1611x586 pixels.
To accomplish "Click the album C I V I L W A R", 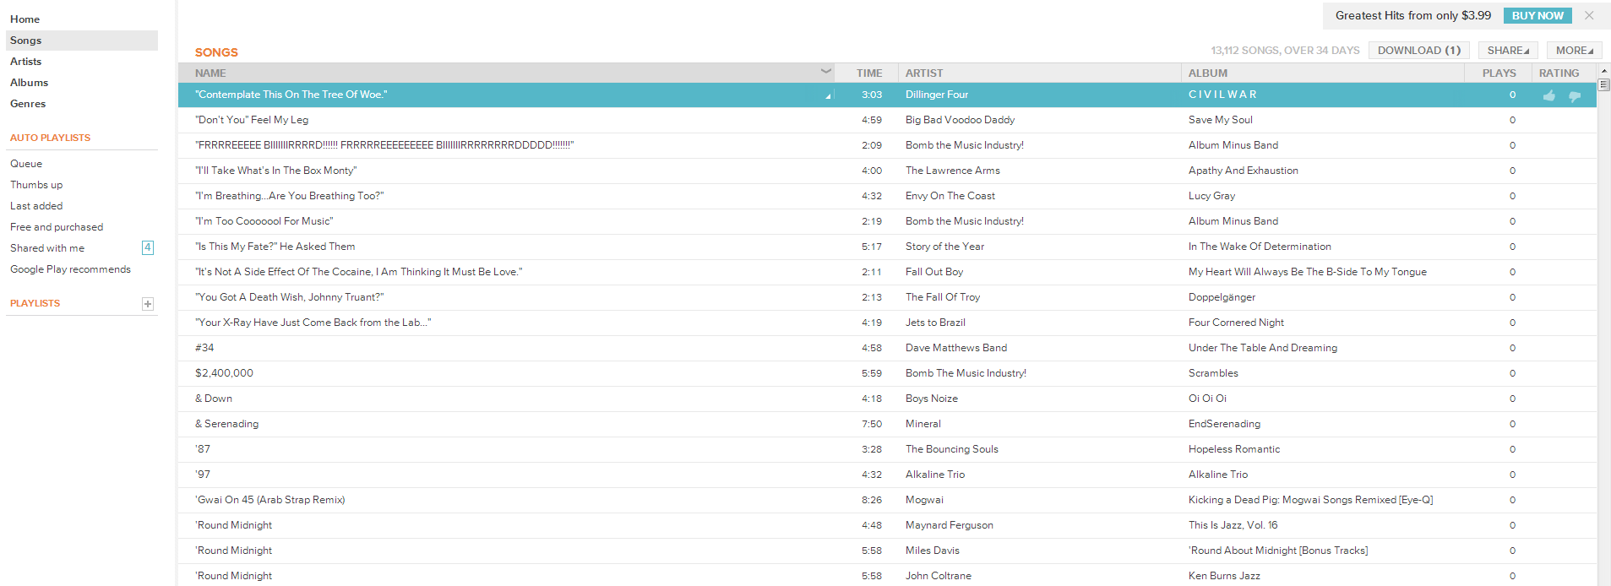I will pos(1222,95).
